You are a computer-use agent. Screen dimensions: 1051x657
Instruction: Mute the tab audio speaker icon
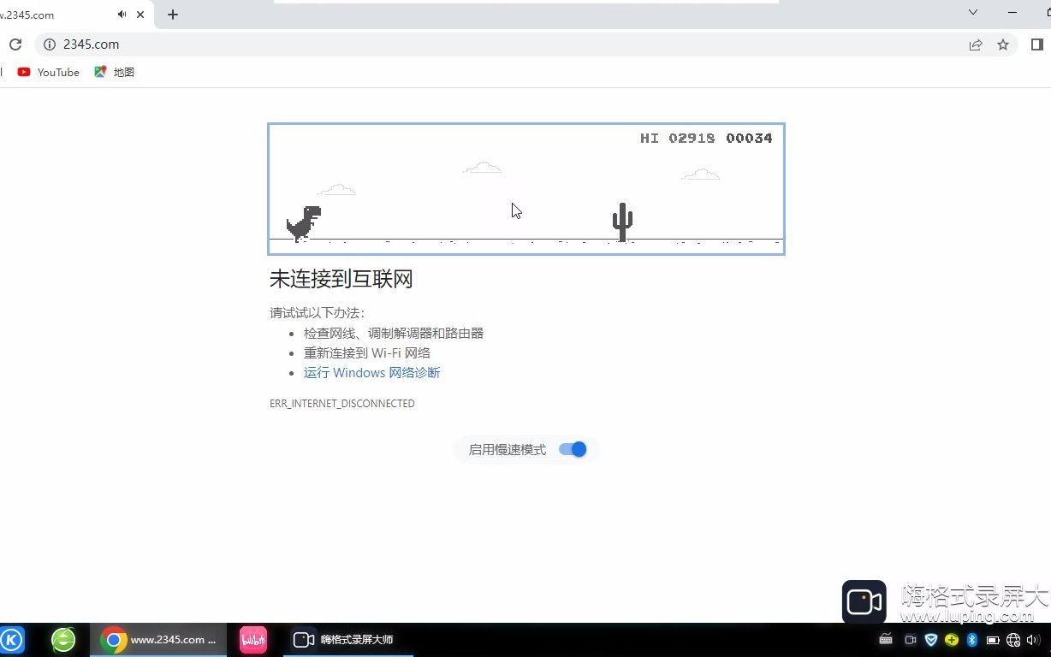click(122, 15)
